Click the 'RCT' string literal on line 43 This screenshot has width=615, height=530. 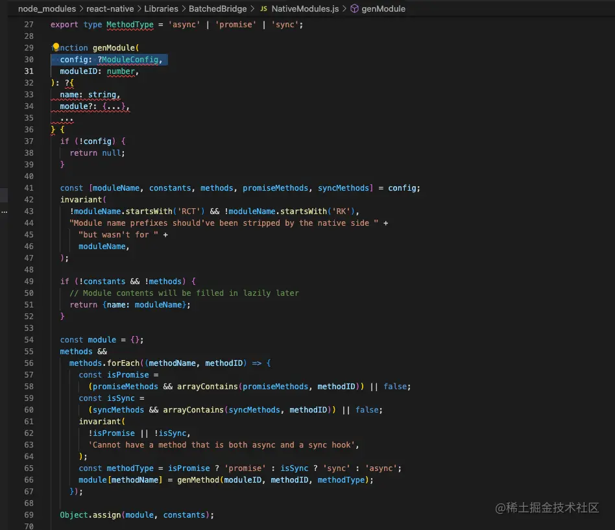tap(189, 211)
